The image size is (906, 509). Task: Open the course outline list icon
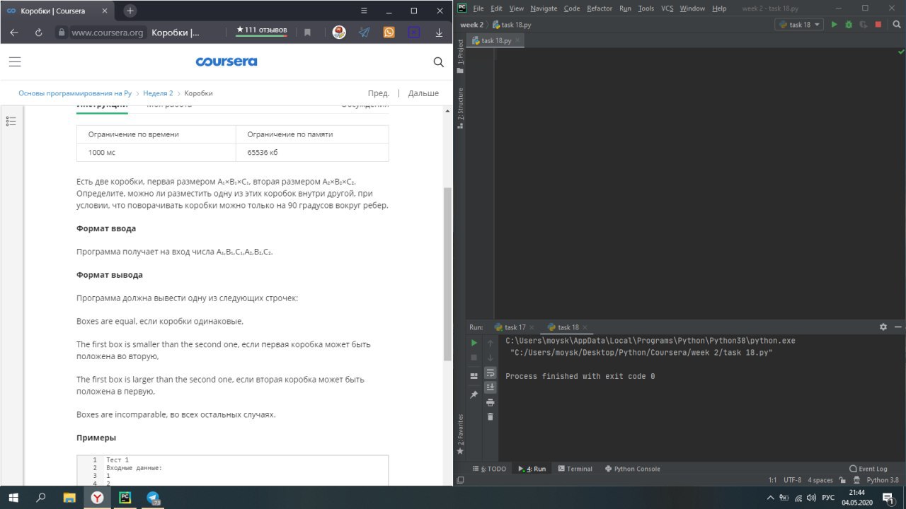click(x=11, y=121)
